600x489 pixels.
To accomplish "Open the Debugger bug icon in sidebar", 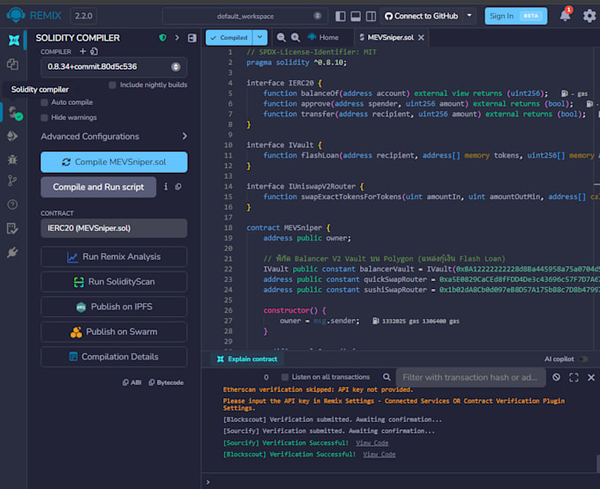I will [x=12, y=159].
